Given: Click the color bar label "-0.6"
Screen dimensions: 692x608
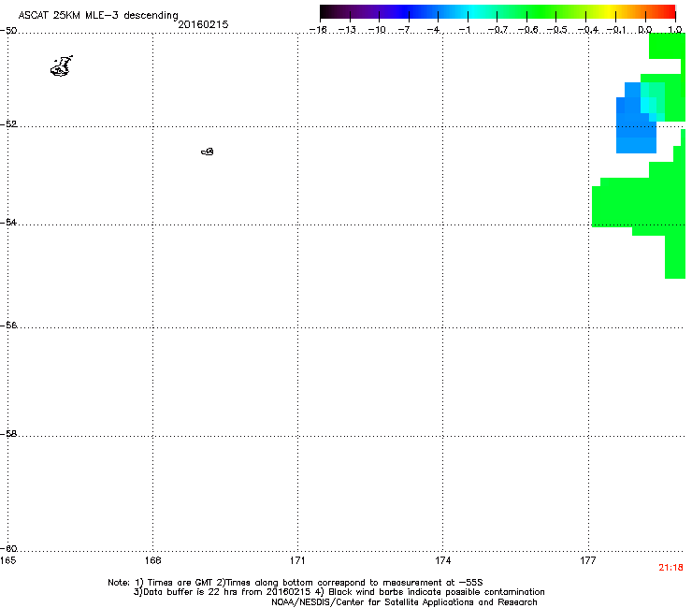Looking at the screenshot, I should (x=527, y=30).
